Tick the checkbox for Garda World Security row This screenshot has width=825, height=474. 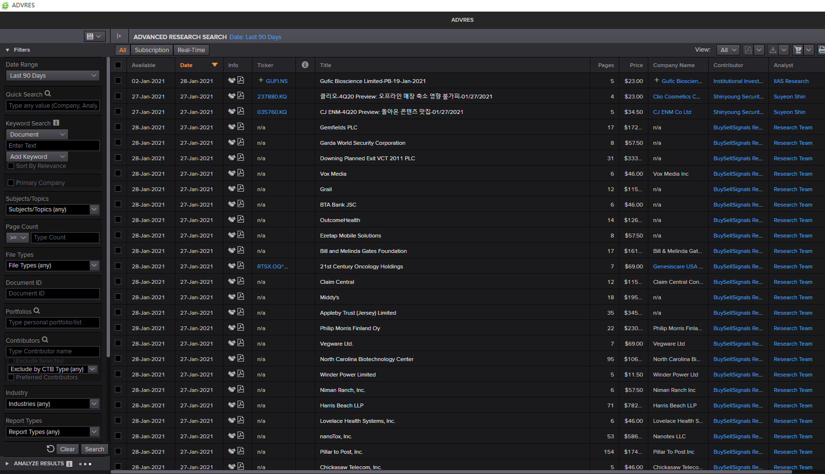tap(118, 142)
